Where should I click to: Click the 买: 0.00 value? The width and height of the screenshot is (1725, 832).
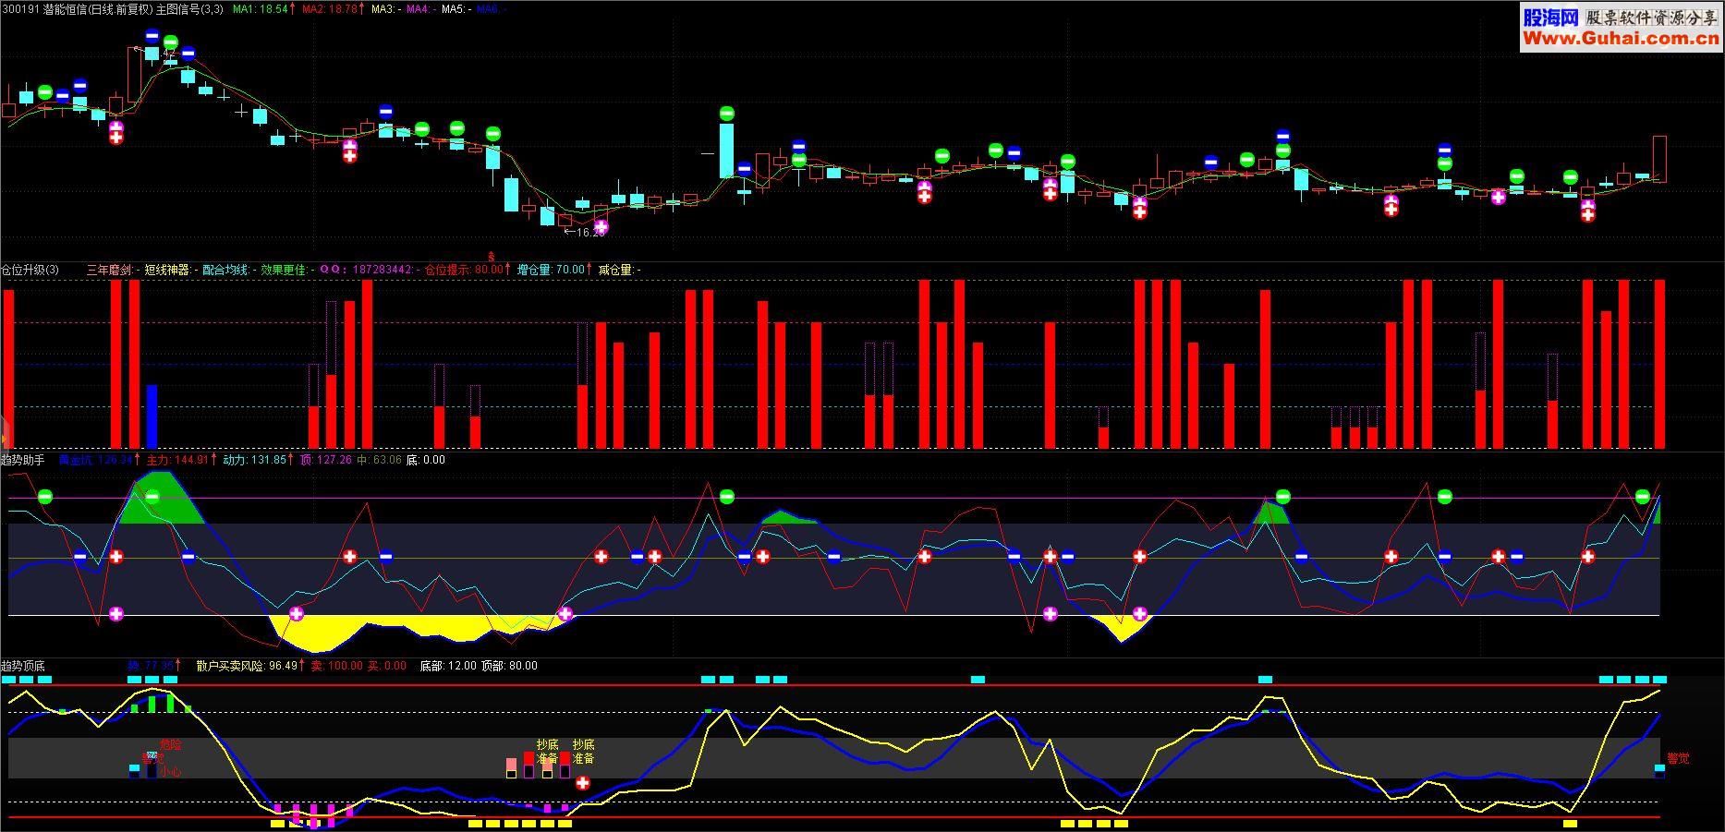point(387,665)
